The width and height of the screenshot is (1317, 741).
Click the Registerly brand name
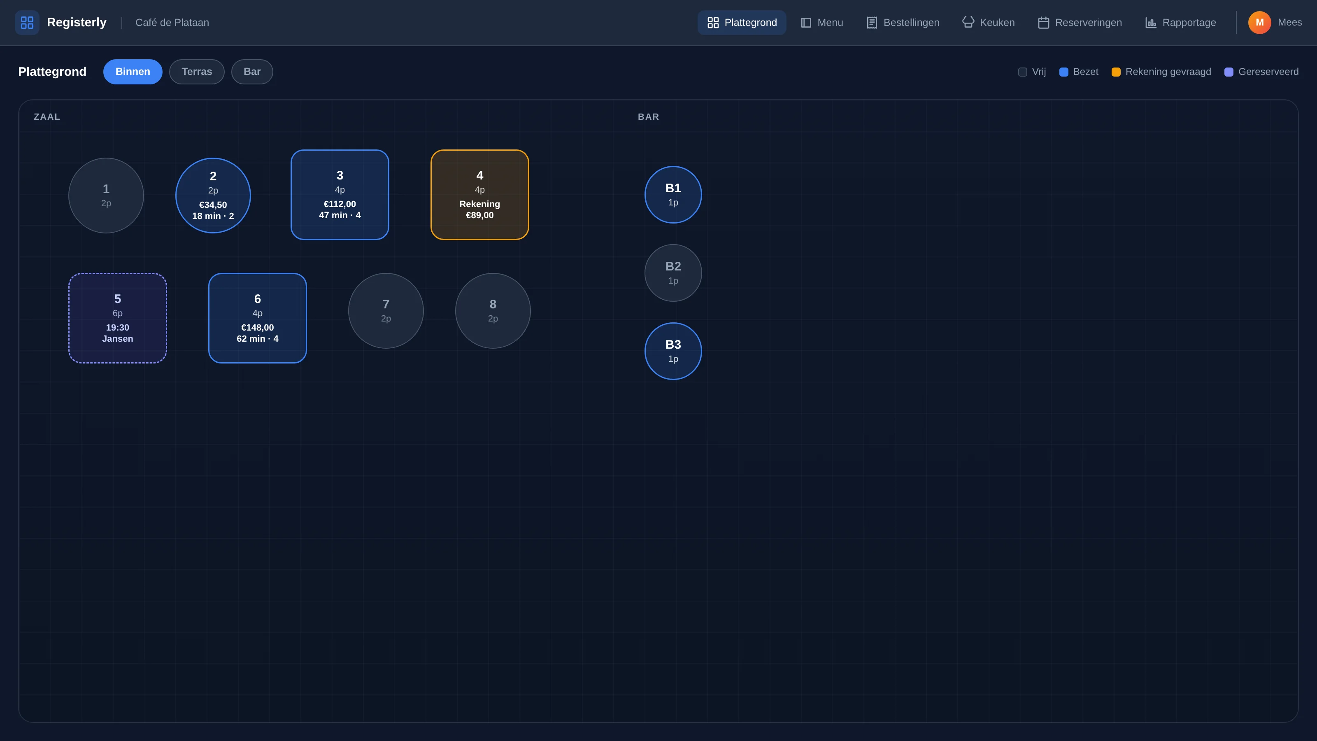(77, 23)
